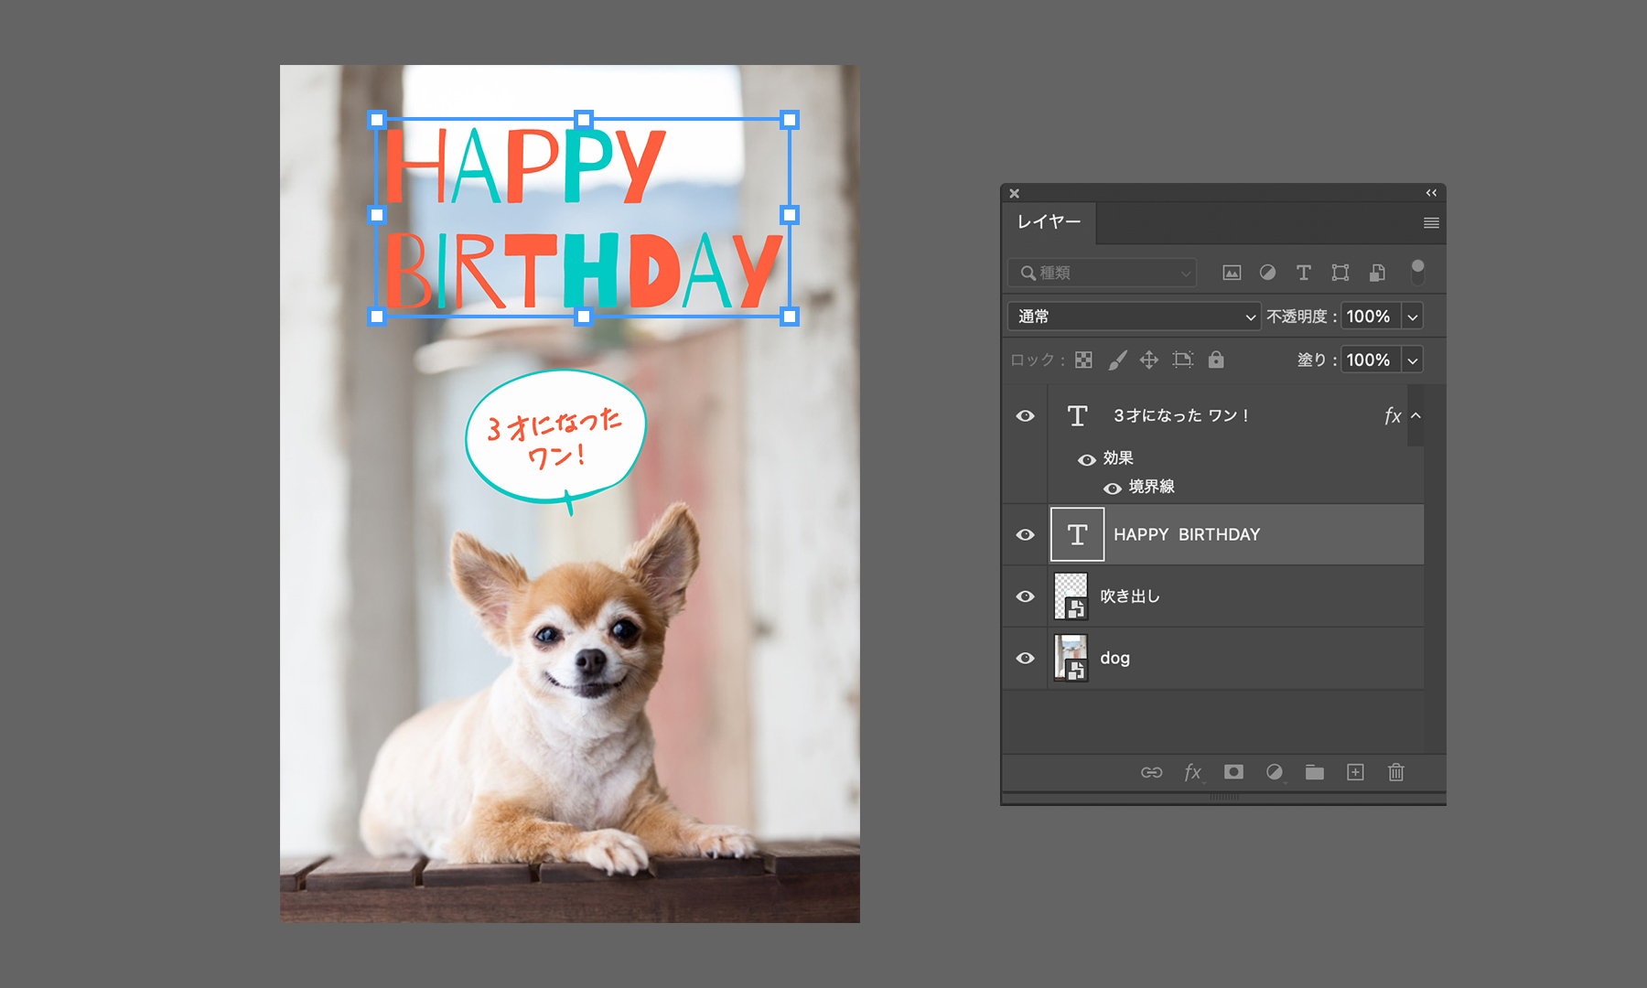Open the 通常 blend mode dropdown
This screenshot has width=1647, height=988.
[1133, 317]
